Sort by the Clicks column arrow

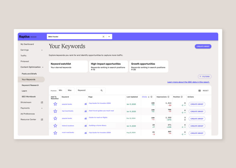pos(148,97)
